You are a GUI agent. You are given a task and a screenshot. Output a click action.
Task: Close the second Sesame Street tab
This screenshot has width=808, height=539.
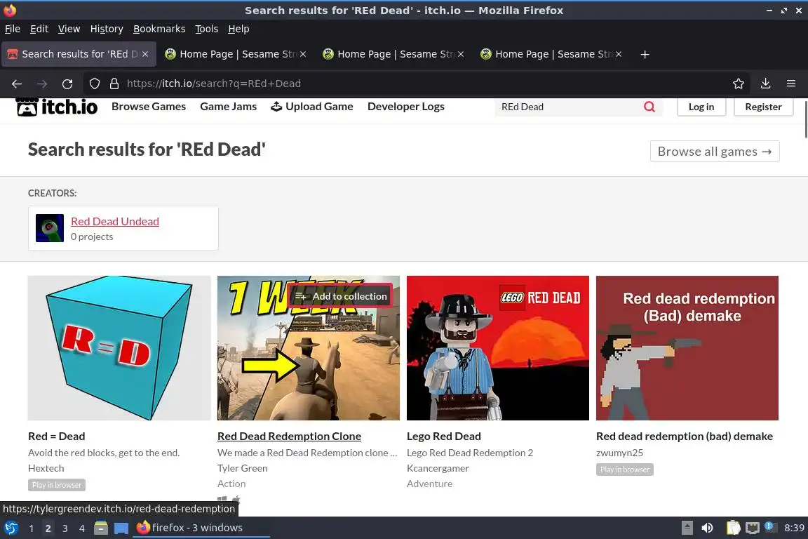point(461,54)
